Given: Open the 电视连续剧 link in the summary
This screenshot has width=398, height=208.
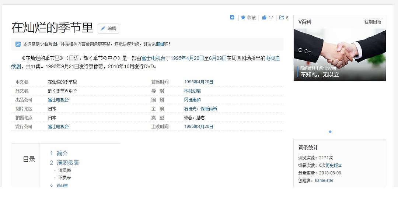Looking at the screenshot, I should 272,58.
